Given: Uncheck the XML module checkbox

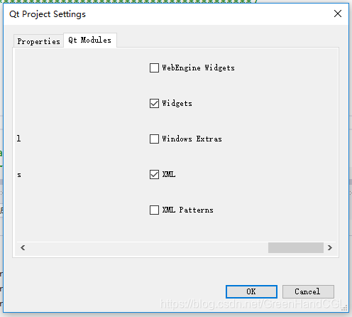Looking at the screenshot, I should [154, 174].
